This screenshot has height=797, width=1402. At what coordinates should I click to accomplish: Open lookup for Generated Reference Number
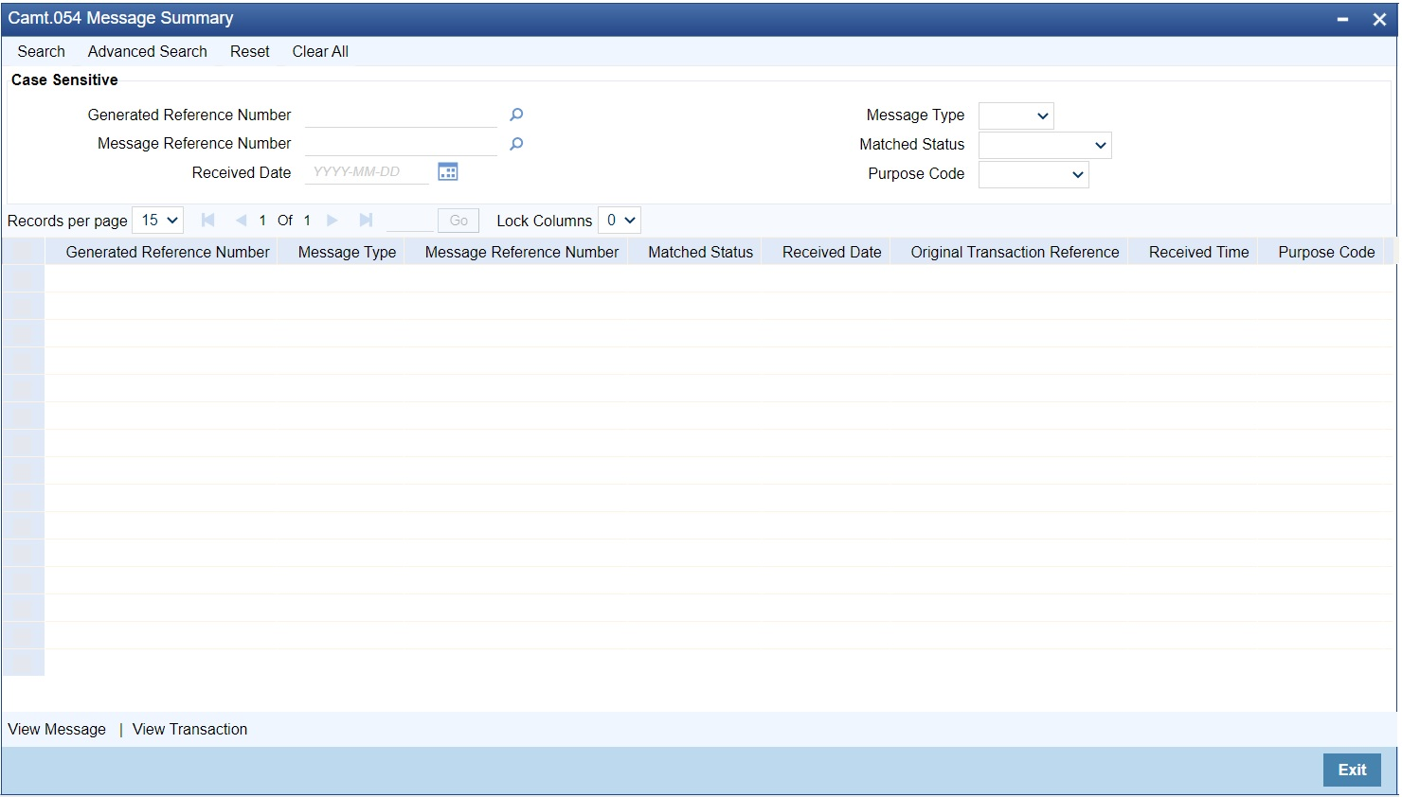click(516, 115)
